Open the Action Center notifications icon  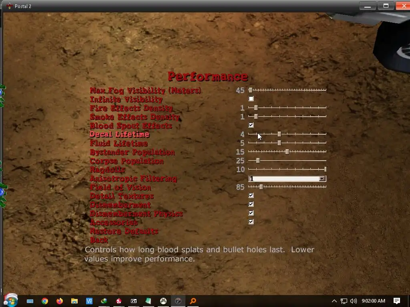pos(397,301)
